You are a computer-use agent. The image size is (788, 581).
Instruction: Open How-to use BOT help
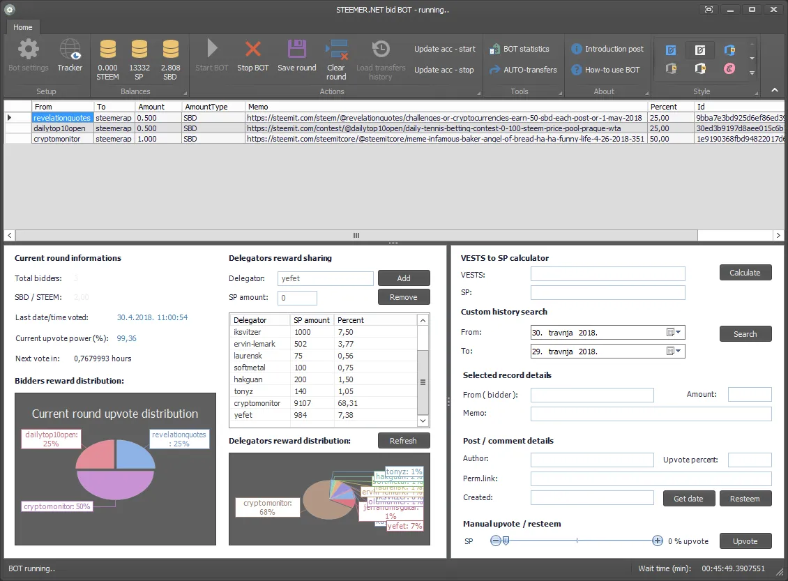coord(605,70)
